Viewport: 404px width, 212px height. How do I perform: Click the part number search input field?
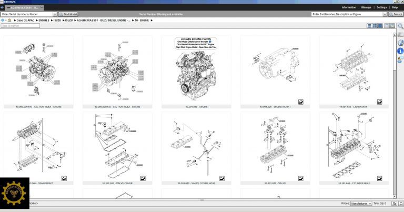[x=347, y=14]
